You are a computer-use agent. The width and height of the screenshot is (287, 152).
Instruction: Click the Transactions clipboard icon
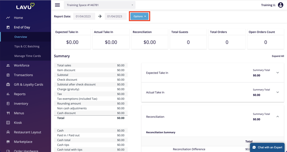(8, 75)
